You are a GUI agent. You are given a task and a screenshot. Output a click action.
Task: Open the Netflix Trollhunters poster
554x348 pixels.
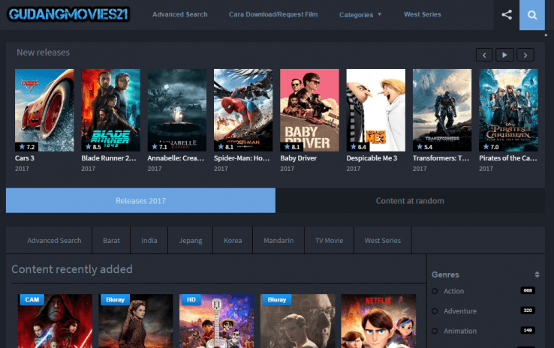tap(378, 321)
